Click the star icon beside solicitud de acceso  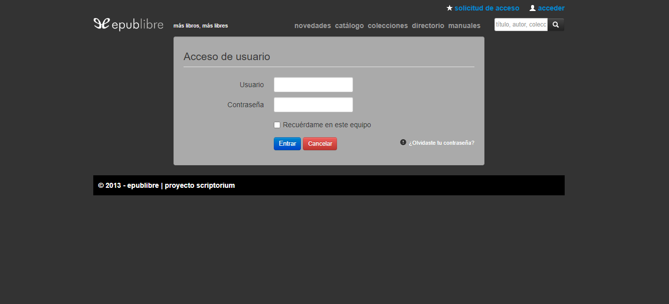tap(449, 8)
